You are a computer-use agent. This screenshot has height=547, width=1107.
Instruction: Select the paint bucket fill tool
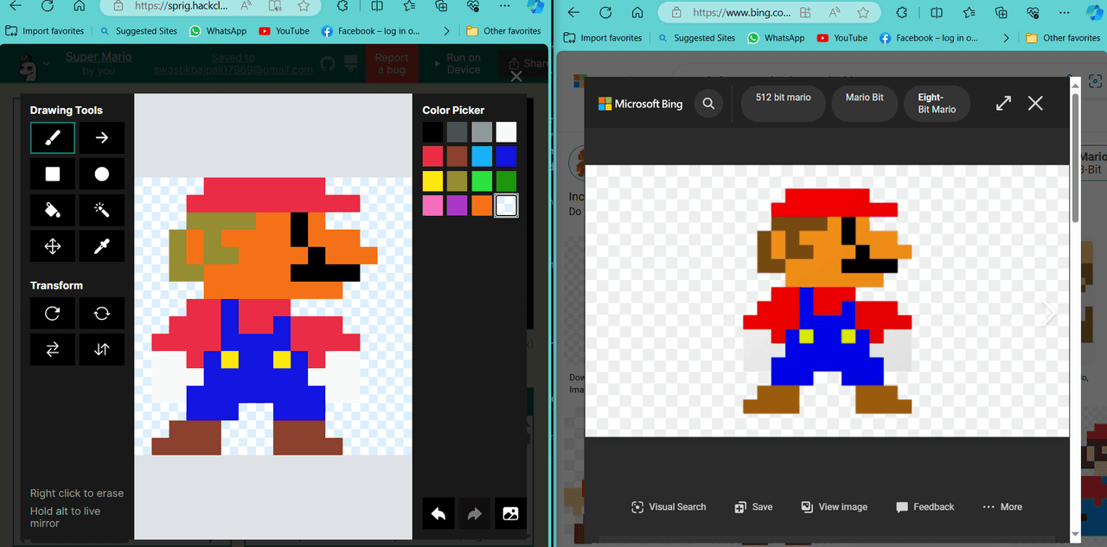pos(53,210)
